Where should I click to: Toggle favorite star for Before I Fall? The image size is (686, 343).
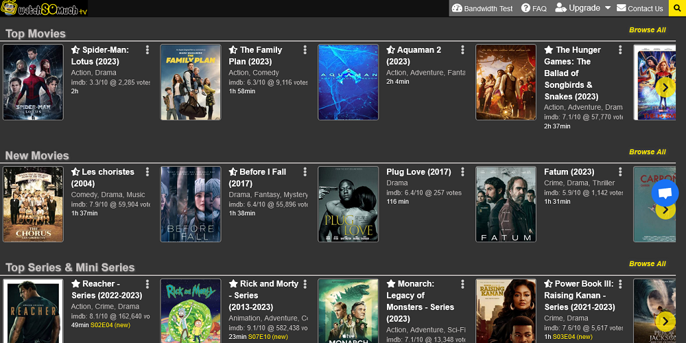[233, 171]
